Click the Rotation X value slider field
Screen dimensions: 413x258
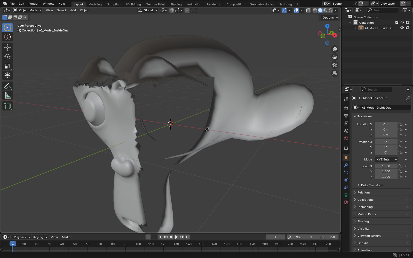[386, 142]
